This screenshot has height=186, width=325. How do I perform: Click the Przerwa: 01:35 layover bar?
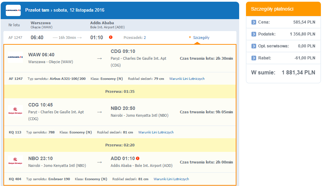point(120,91)
